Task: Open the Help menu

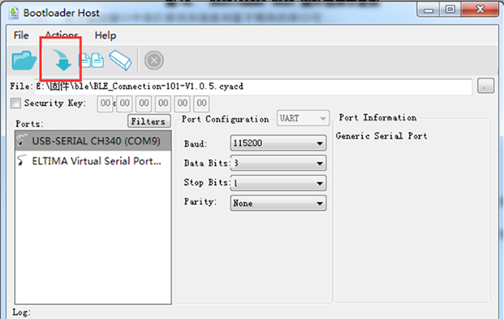Action: [105, 35]
